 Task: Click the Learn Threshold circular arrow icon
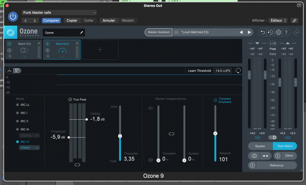pos(238,71)
